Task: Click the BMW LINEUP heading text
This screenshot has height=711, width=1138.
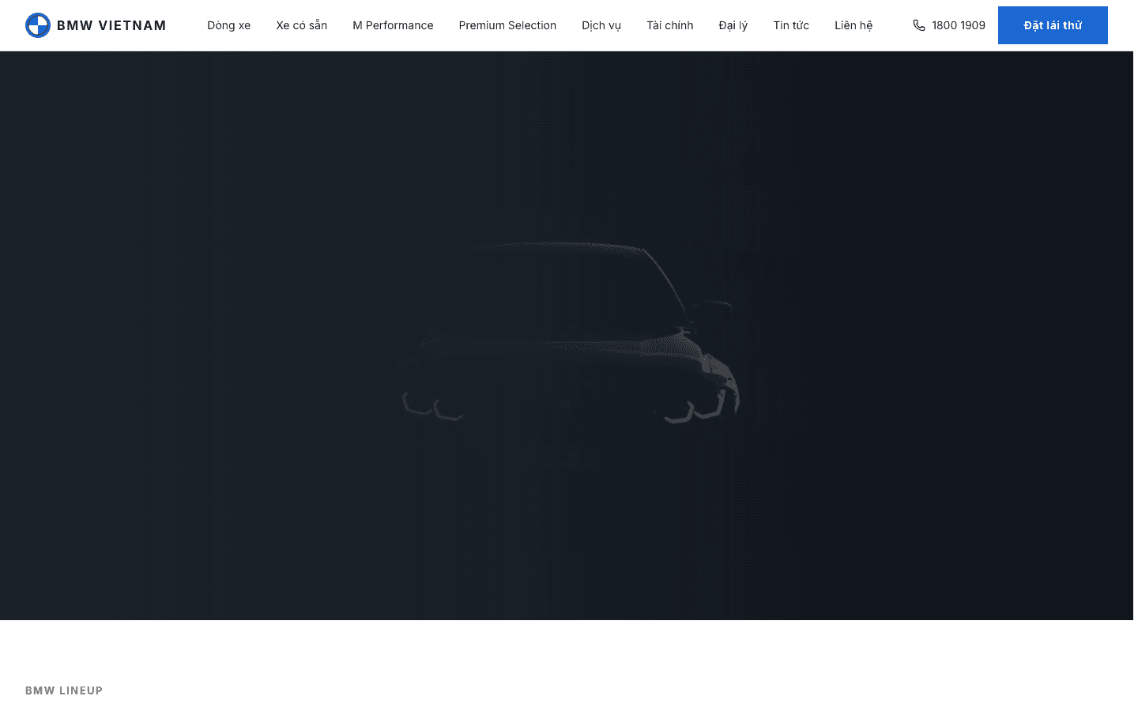Action: coord(64,690)
